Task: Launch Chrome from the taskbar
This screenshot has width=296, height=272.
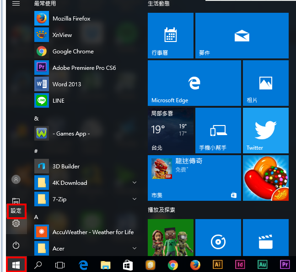Action: (173, 265)
